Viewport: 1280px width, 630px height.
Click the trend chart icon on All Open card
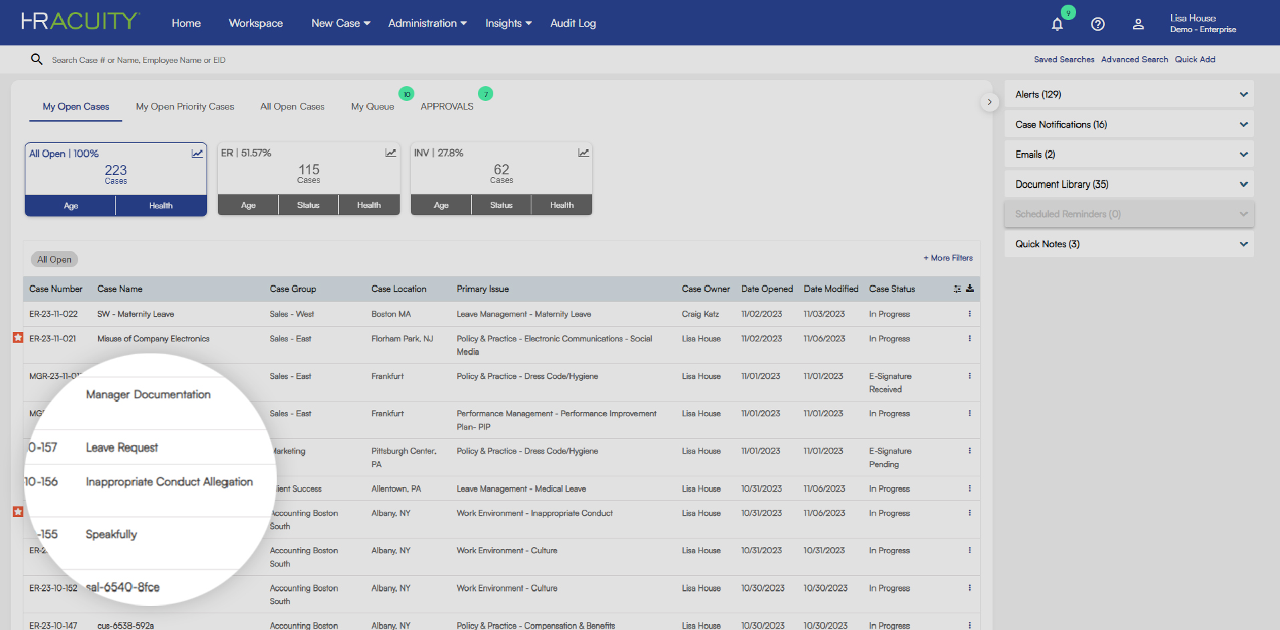(x=197, y=152)
